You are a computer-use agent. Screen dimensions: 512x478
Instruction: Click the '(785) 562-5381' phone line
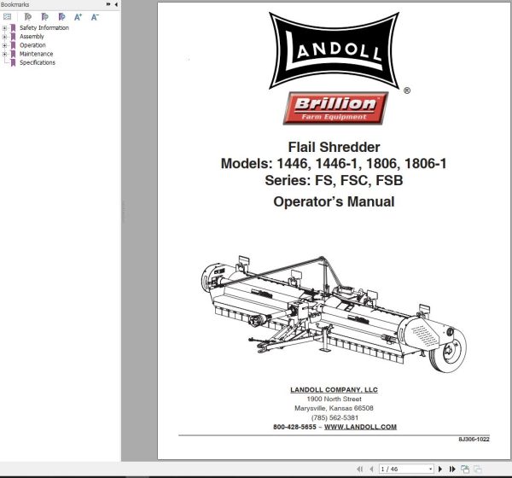335,418
